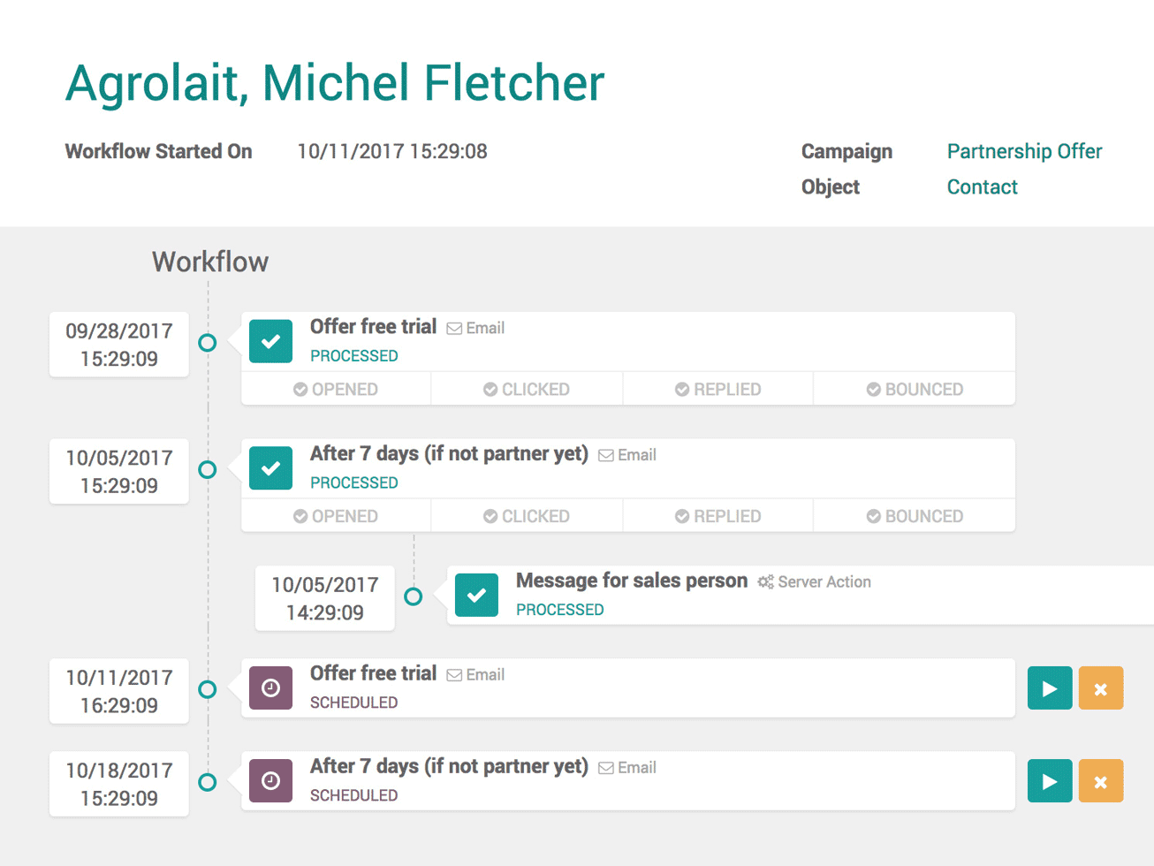1154x866 pixels.
Task: Cancel the scheduled Offer free trial activity
Action: (1100, 688)
